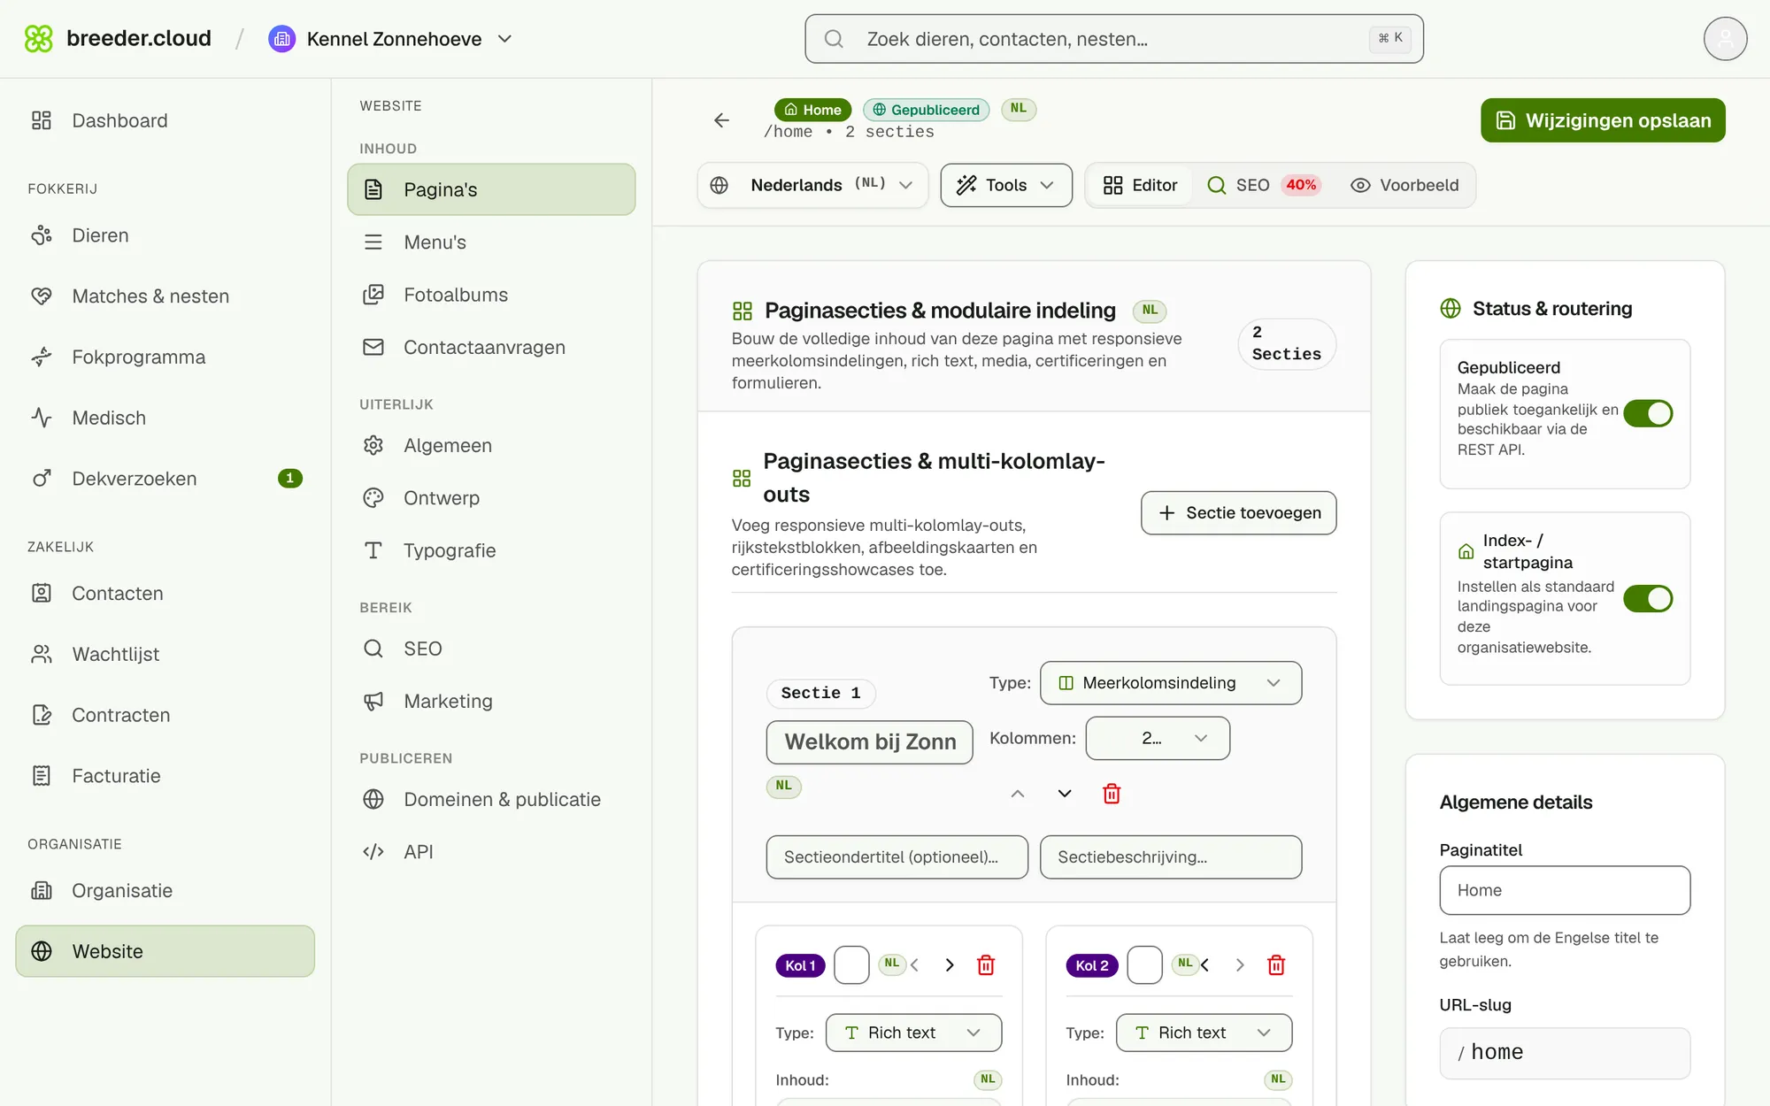
Task: Delete column Kol 1 via trash icon
Action: [986, 964]
